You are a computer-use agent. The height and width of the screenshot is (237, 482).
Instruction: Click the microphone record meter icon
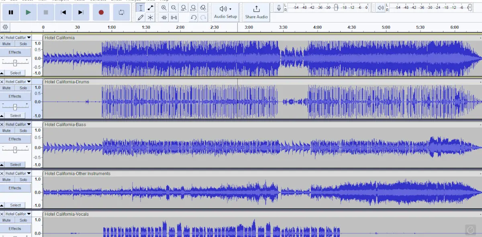click(x=279, y=8)
